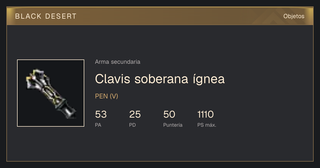Click the white border of the item thumbnail
320x168 pixels.
pos(51,60)
